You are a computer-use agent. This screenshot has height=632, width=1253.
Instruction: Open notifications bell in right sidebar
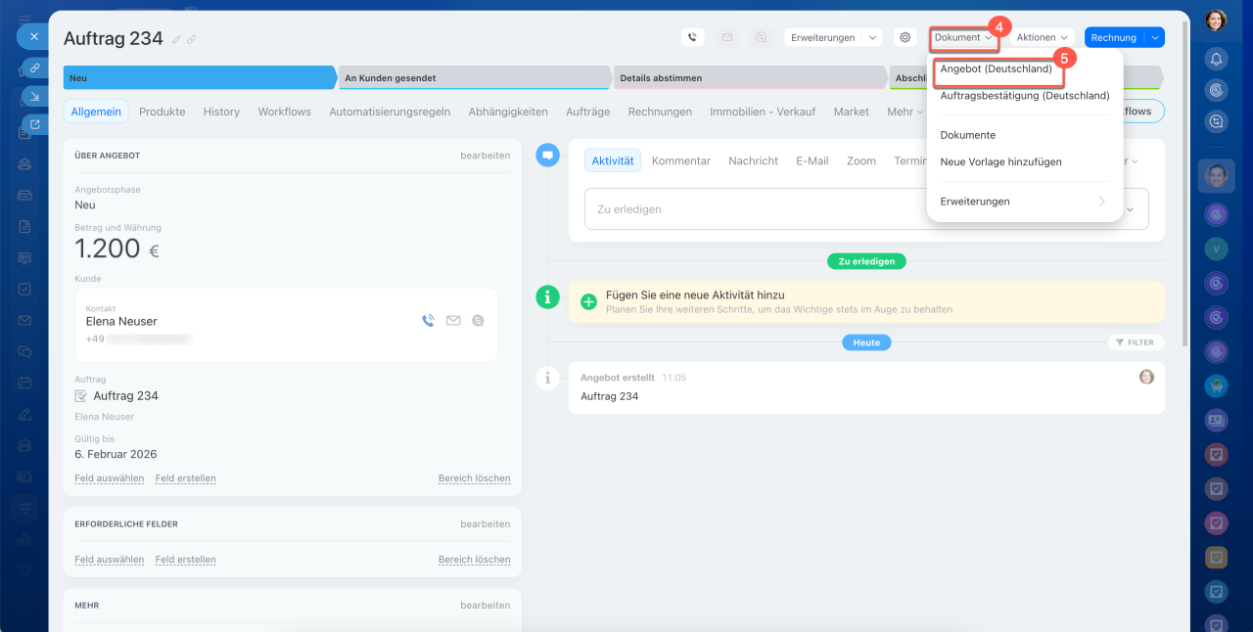1216,59
